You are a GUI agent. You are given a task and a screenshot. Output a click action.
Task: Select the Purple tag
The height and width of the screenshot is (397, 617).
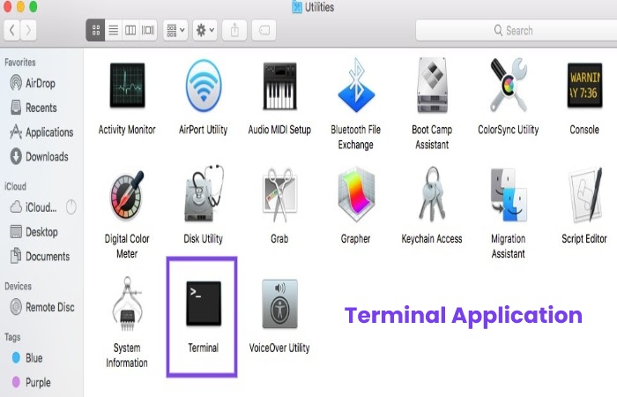(x=32, y=382)
